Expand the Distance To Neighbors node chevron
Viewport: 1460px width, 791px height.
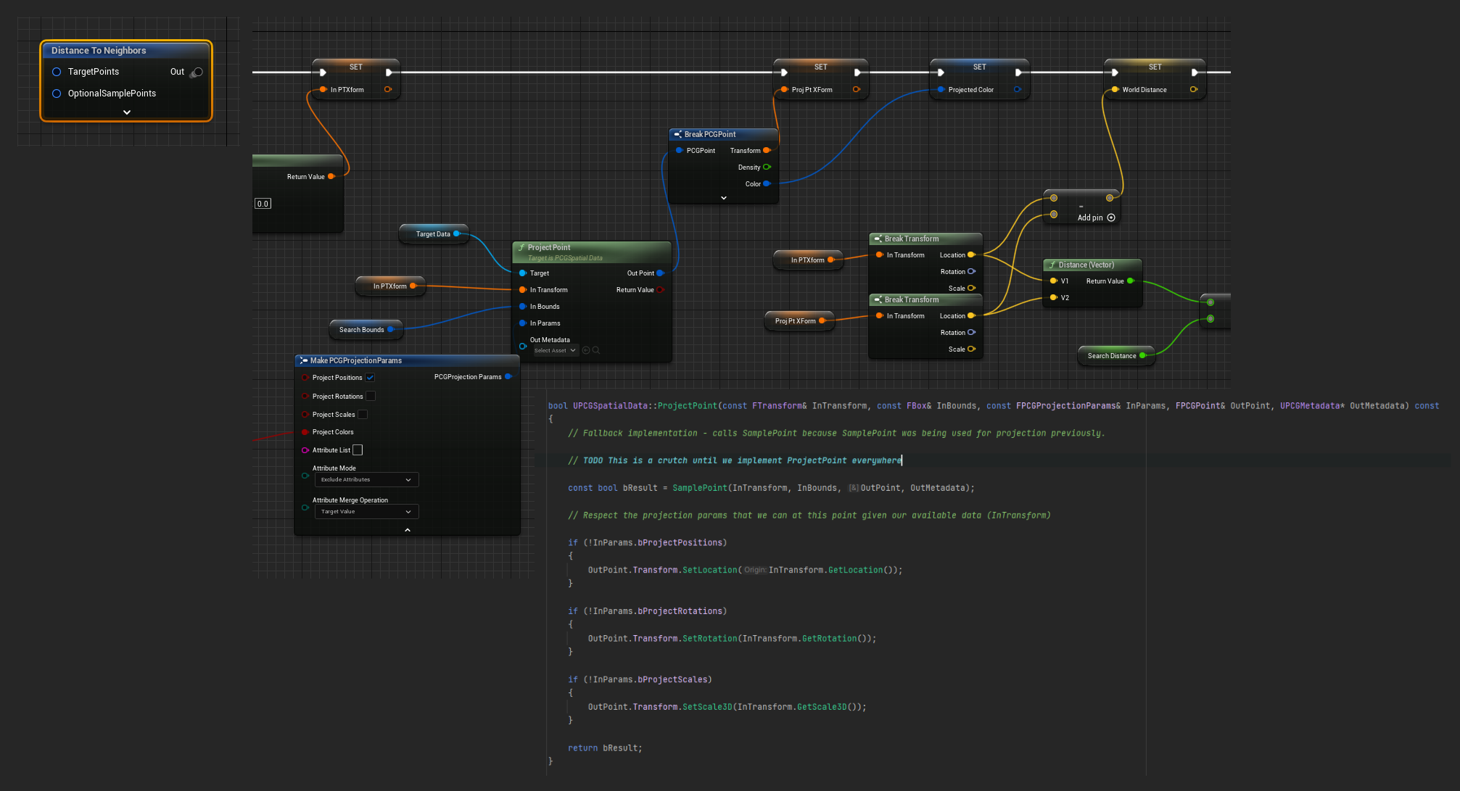127,112
